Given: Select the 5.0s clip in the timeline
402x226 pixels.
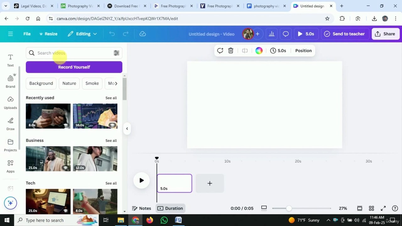Looking at the screenshot, I should (x=174, y=183).
